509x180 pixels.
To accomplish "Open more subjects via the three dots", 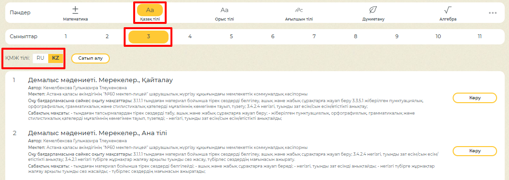I will (x=493, y=13).
